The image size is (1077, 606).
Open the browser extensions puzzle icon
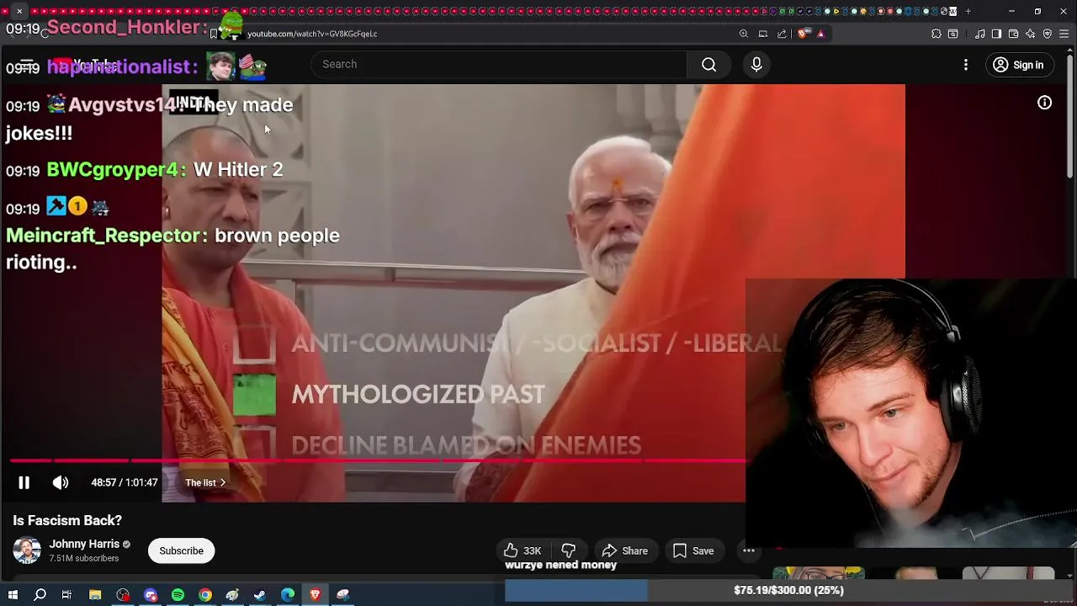click(x=936, y=34)
